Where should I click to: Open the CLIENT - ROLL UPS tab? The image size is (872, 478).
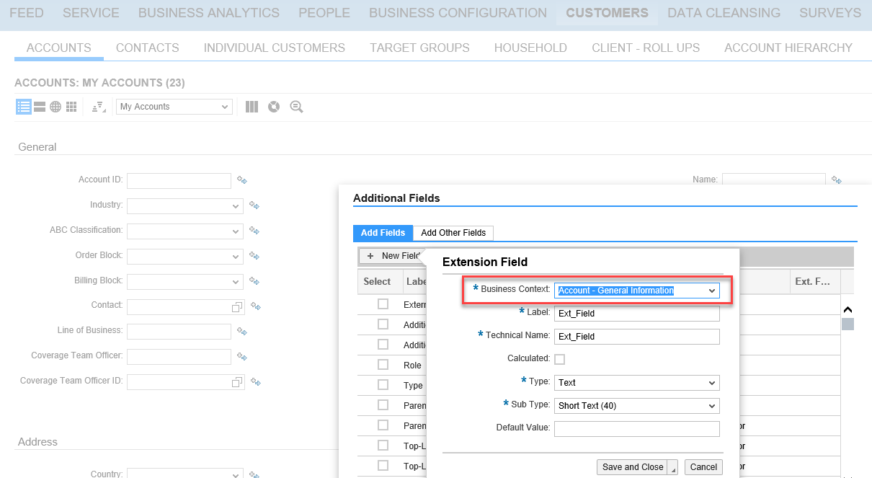(x=646, y=48)
